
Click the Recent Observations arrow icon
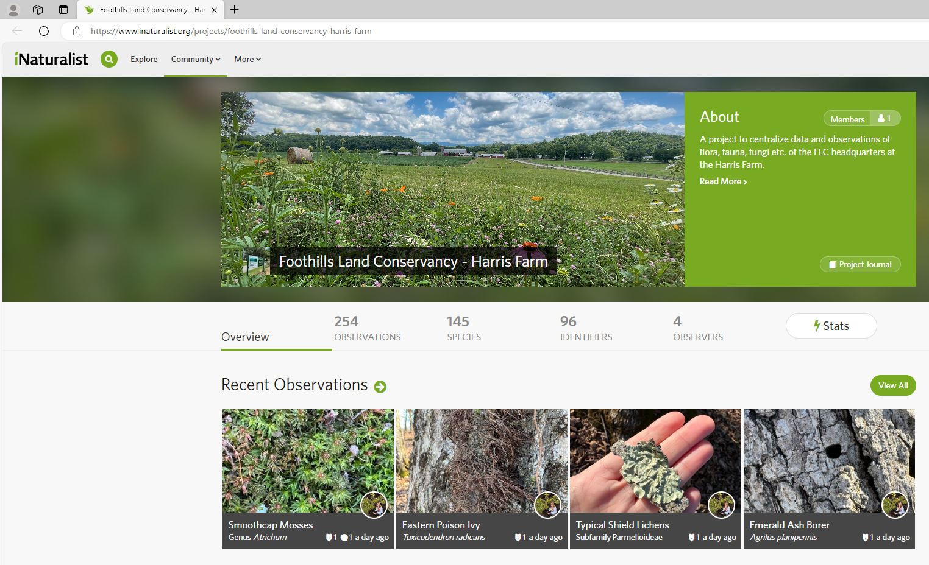379,387
